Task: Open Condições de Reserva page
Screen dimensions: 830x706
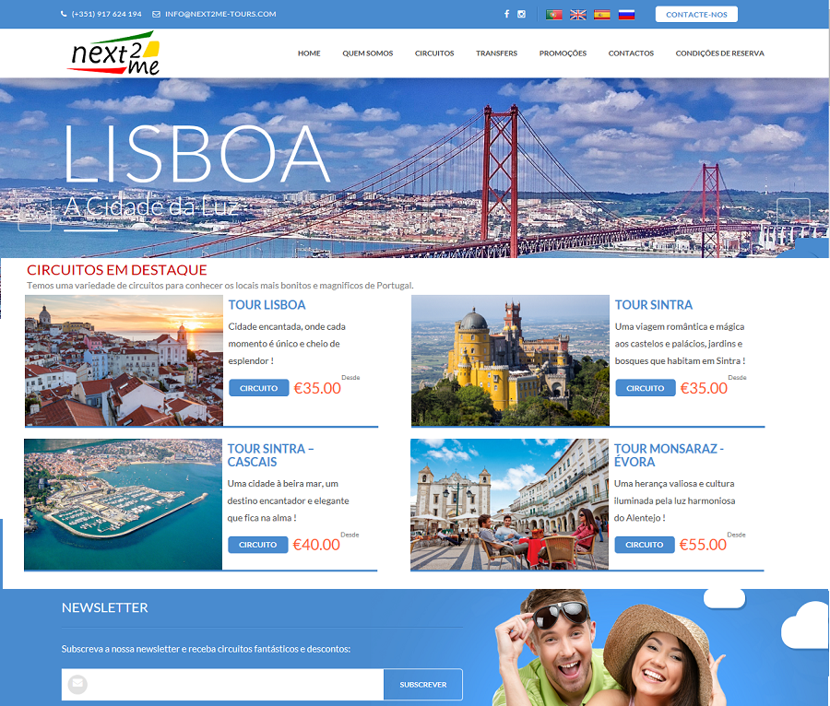Action: coord(719,53)
